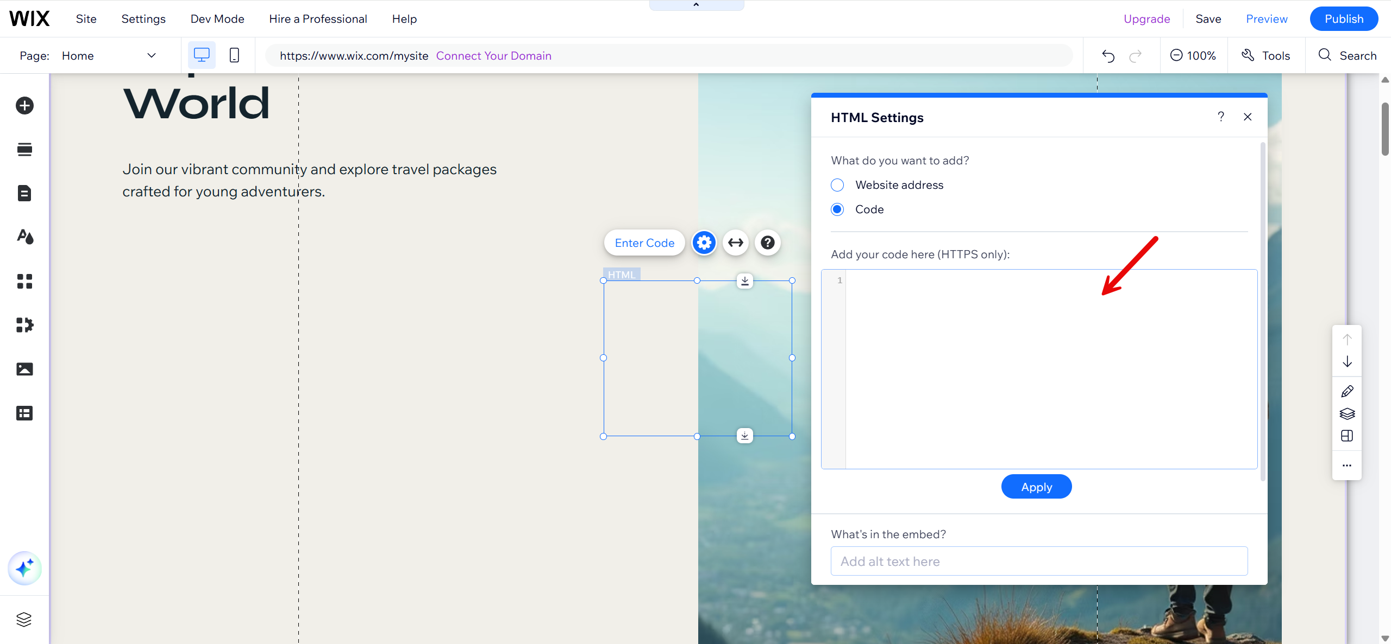Screen dimensions: 1391x644
Task: Click the Connect Your Domain link
Action: [493, 55]
